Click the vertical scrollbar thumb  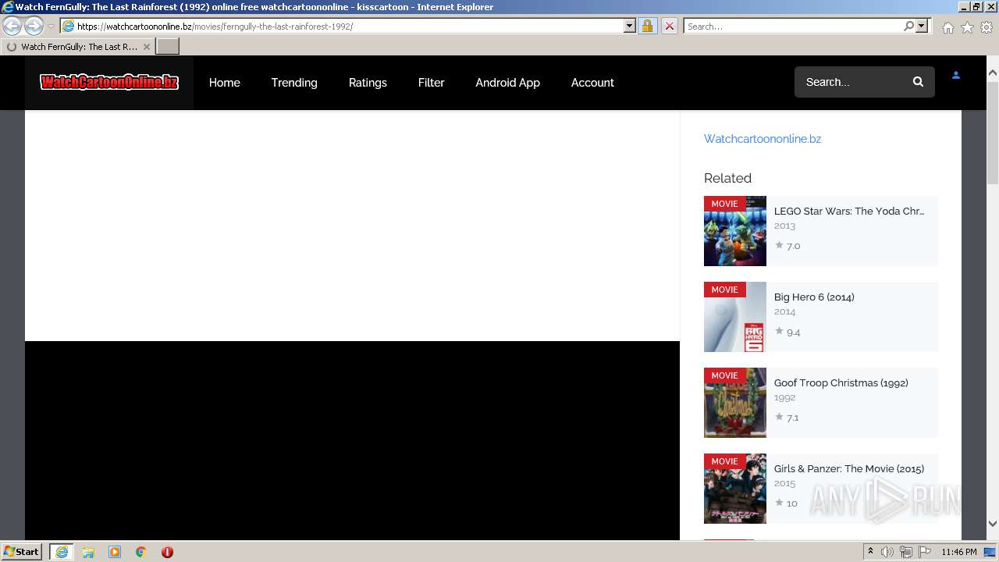coord(993,132)
